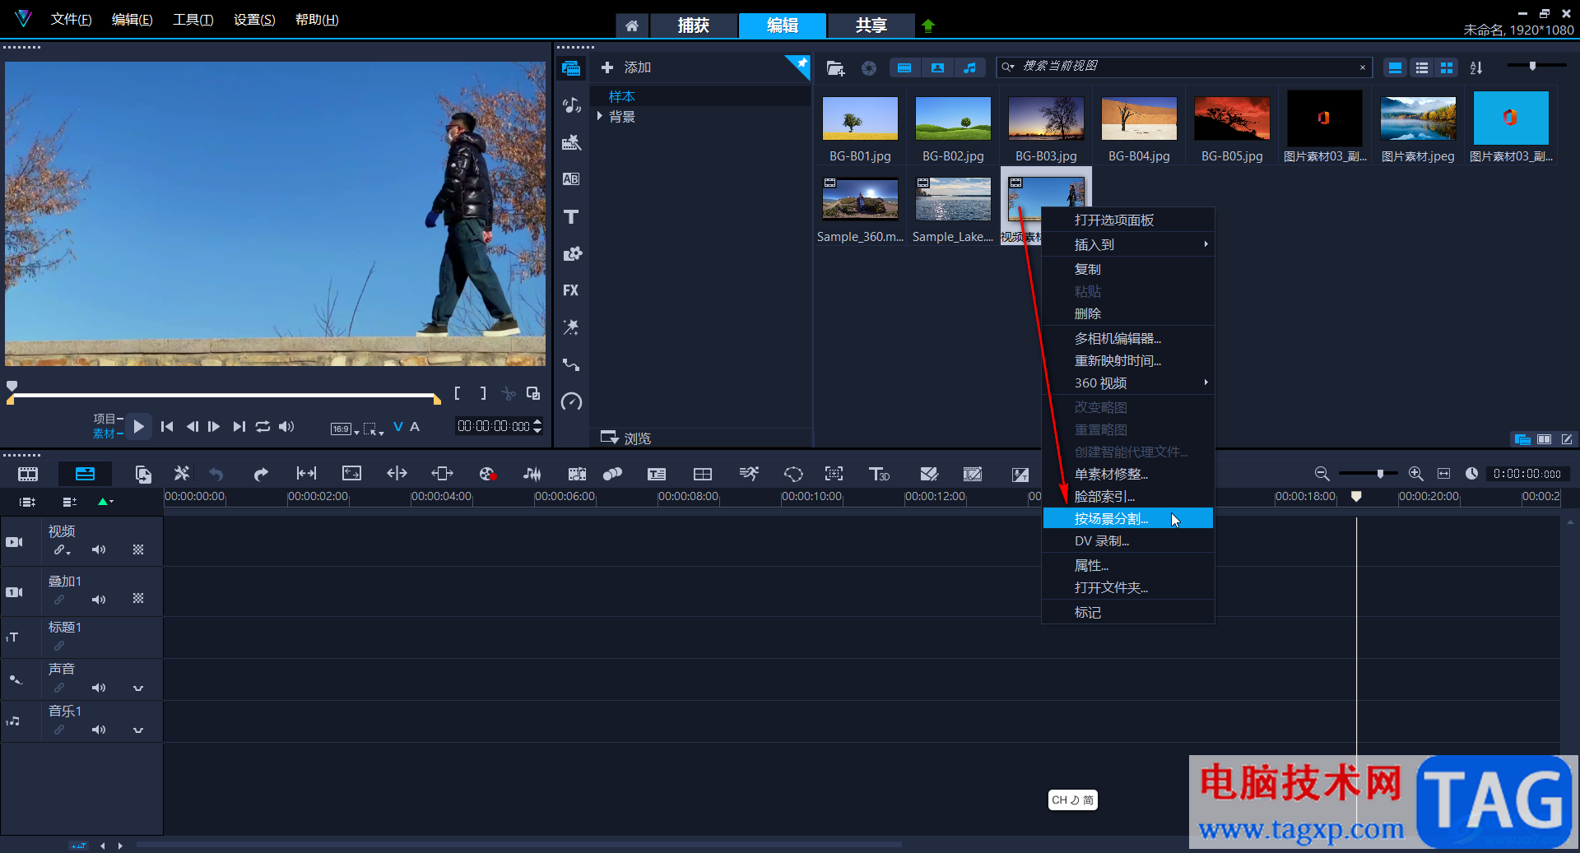Open the subtitle editor icon
This screenshot has width=1580, height=853.
tap(657, 474)
